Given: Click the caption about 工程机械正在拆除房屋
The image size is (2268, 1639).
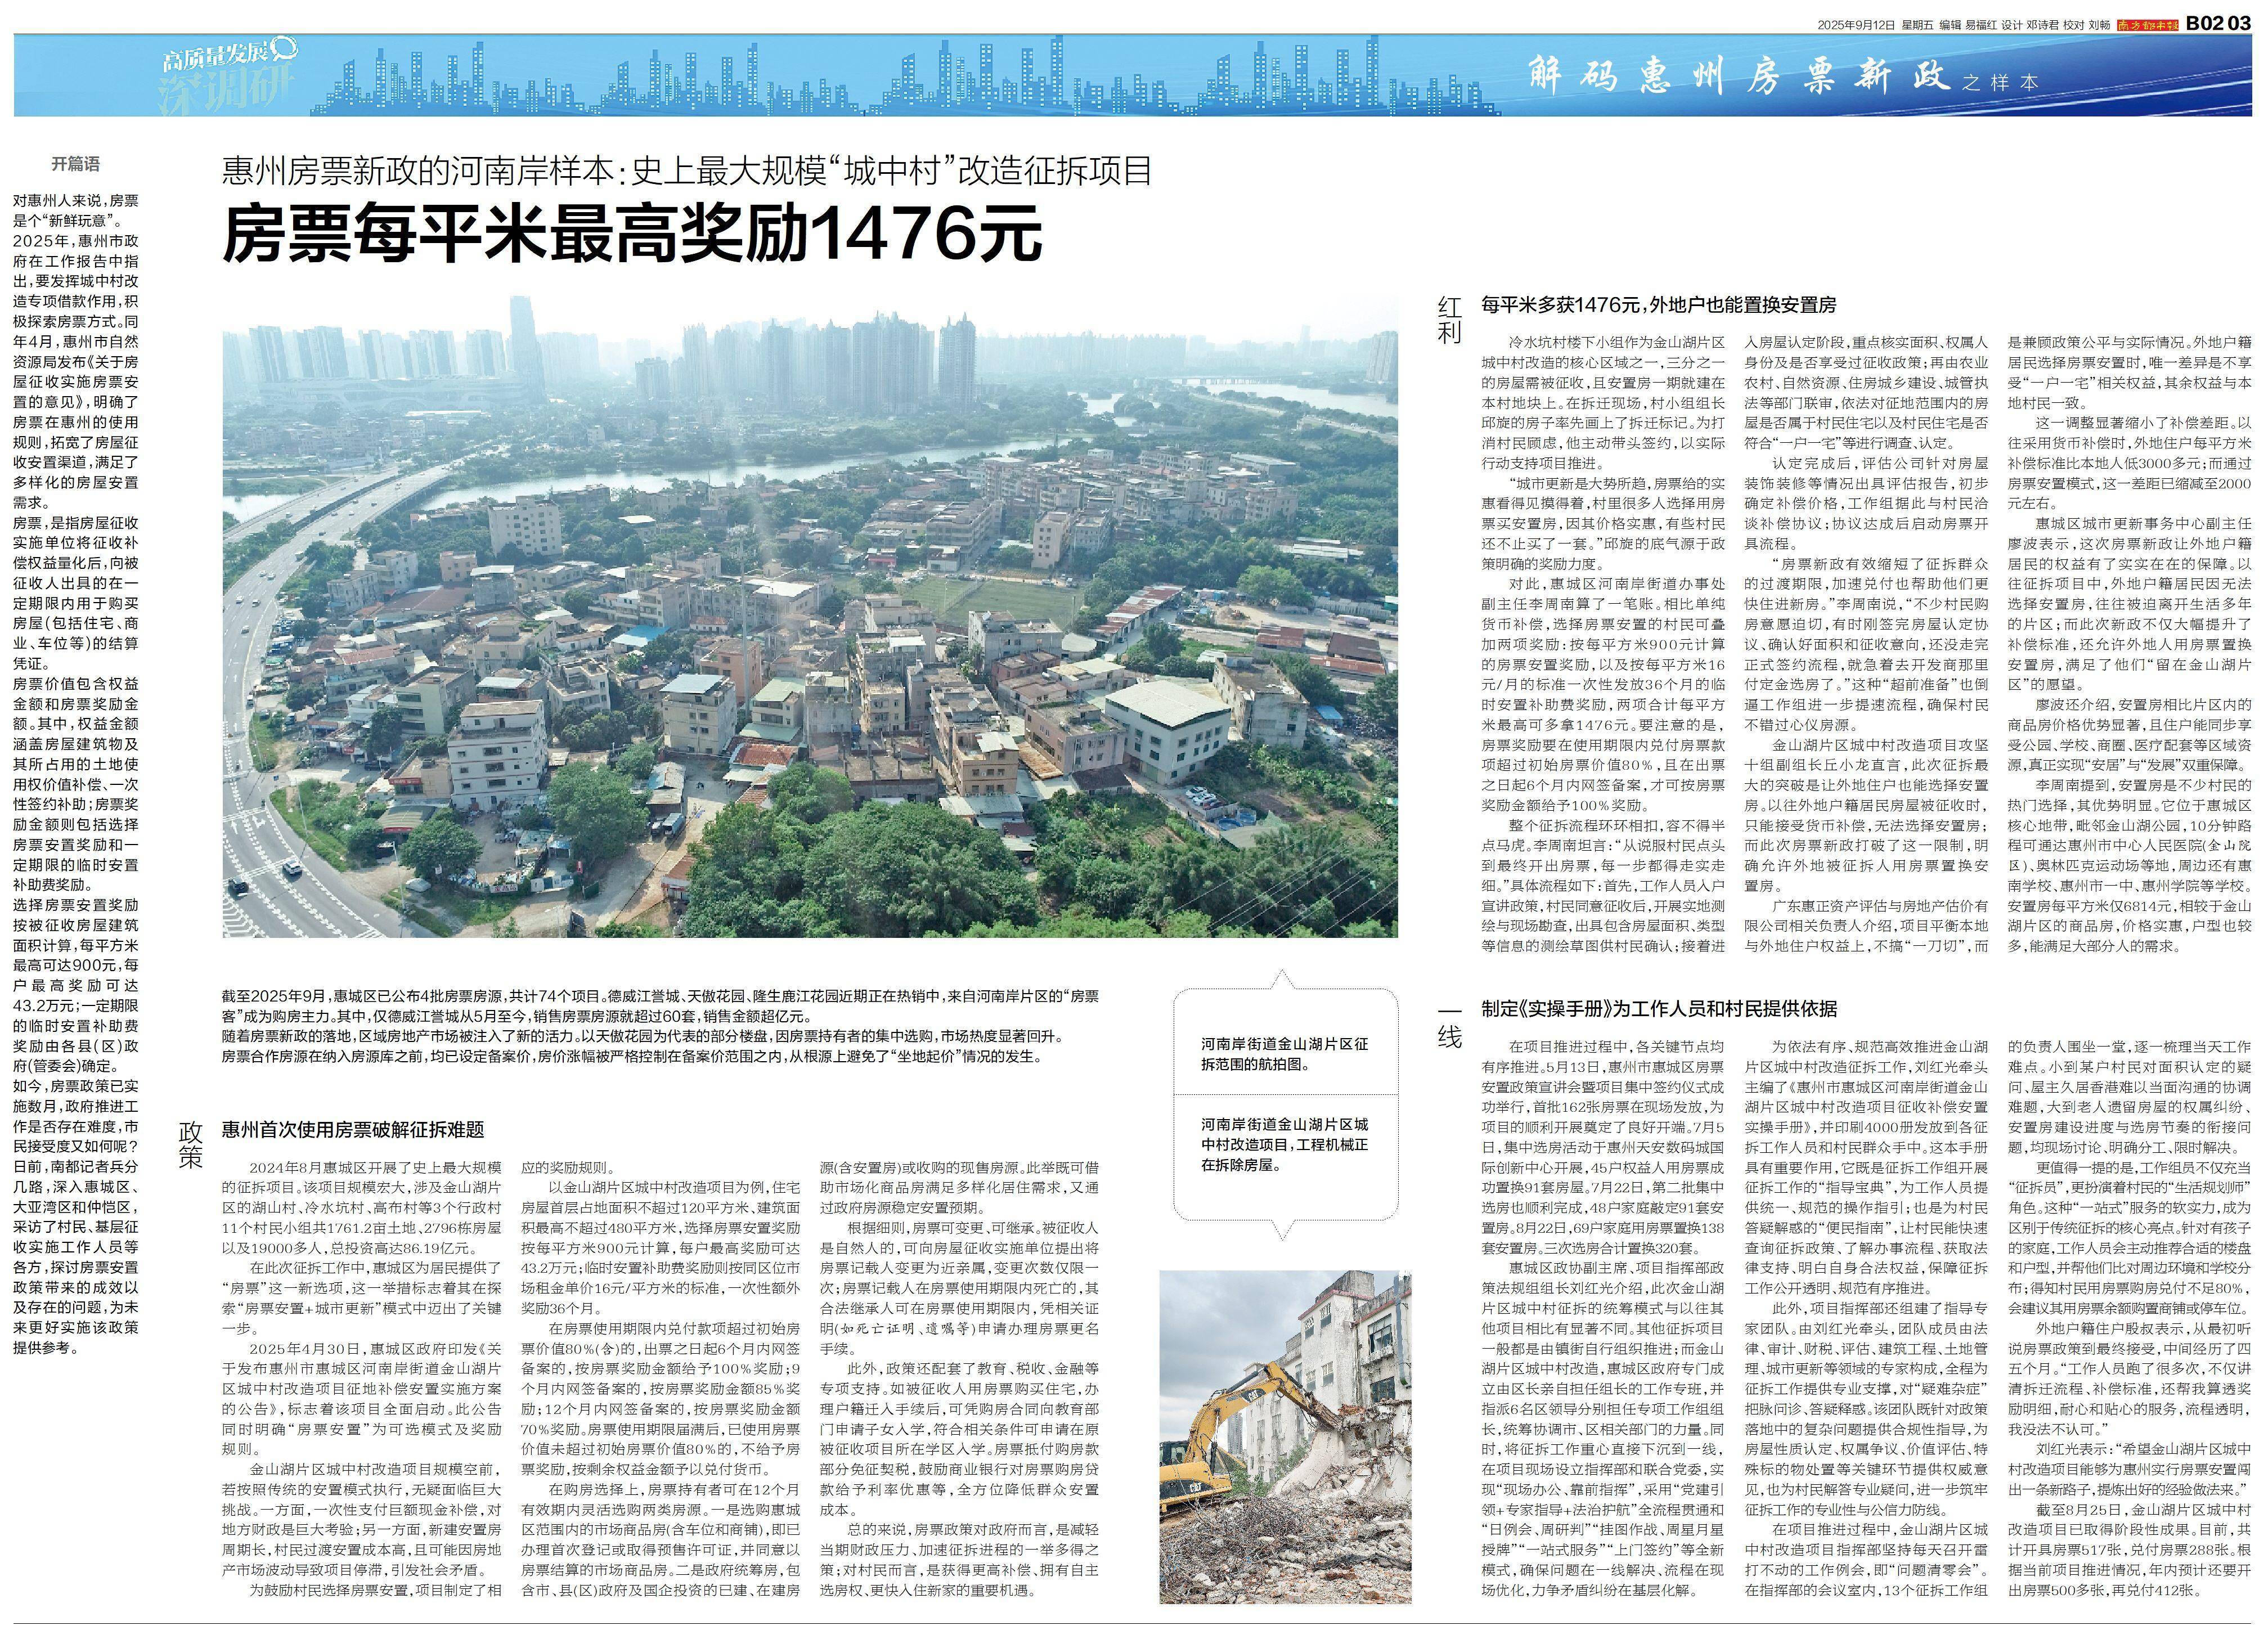Looking at the screenshot, I should click(x=1284, y=1144).
